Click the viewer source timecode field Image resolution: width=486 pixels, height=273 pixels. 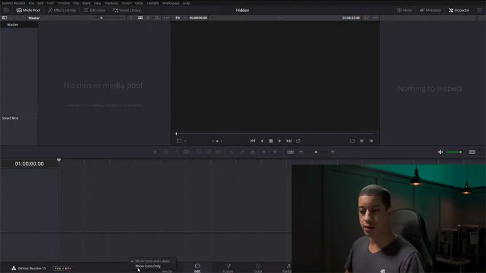pyautogui.click(x=198, y=18)
